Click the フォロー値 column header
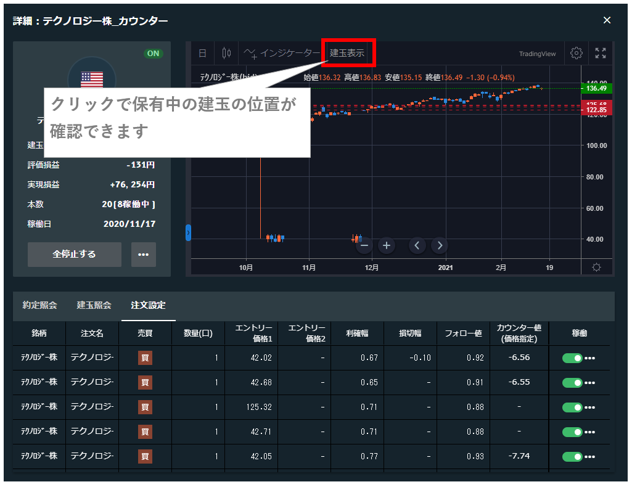 pos(463,333)
